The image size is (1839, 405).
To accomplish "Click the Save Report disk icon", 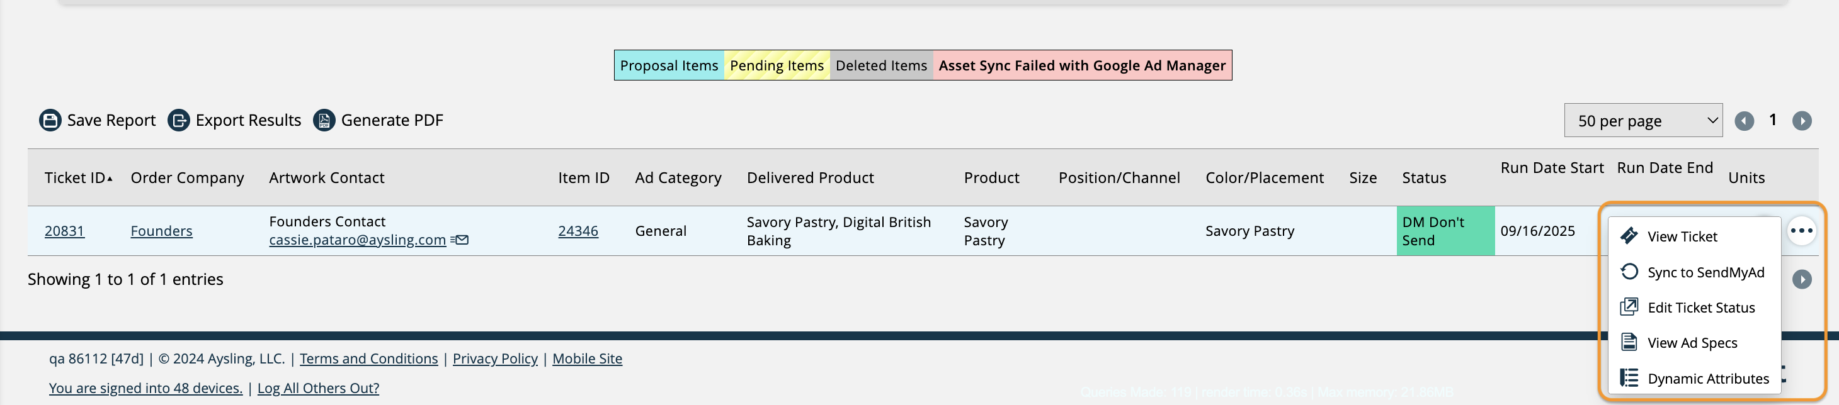I will [x=50, y=121].
